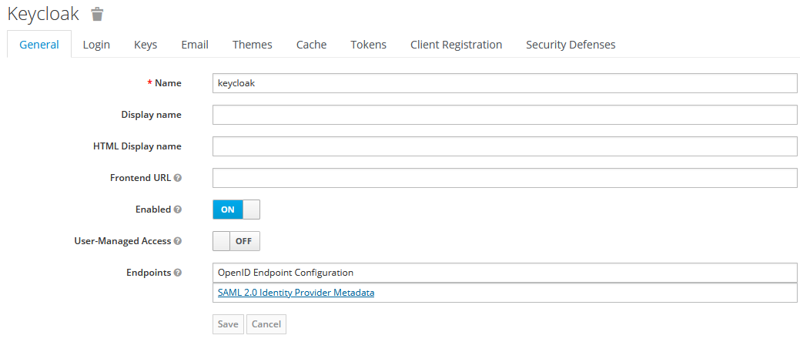Viewport: 800px width, 342px height.
Task: Select the Themes tab
Action: pyautogui.click(x=253, y=45)
